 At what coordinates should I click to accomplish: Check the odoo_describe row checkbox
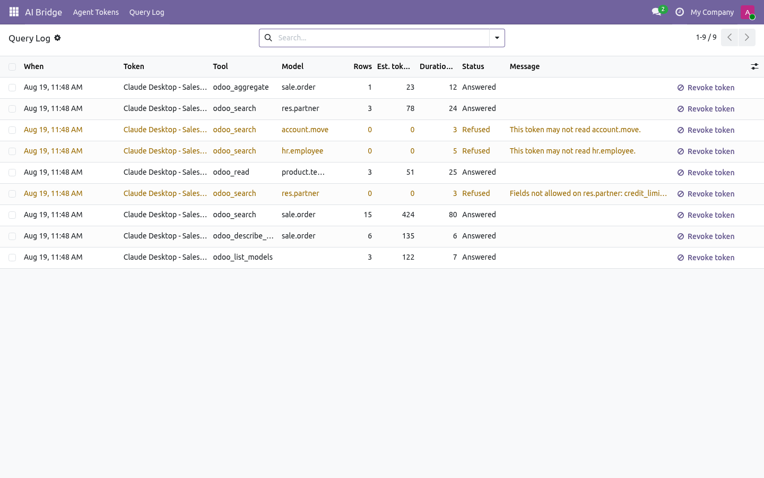click(12, 236)
